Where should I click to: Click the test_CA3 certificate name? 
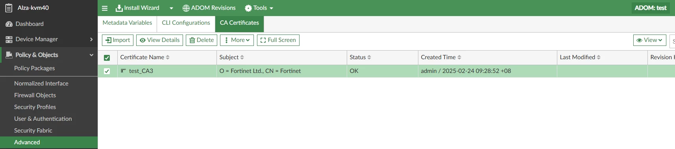pyautogui.click(x=141, y=71)
